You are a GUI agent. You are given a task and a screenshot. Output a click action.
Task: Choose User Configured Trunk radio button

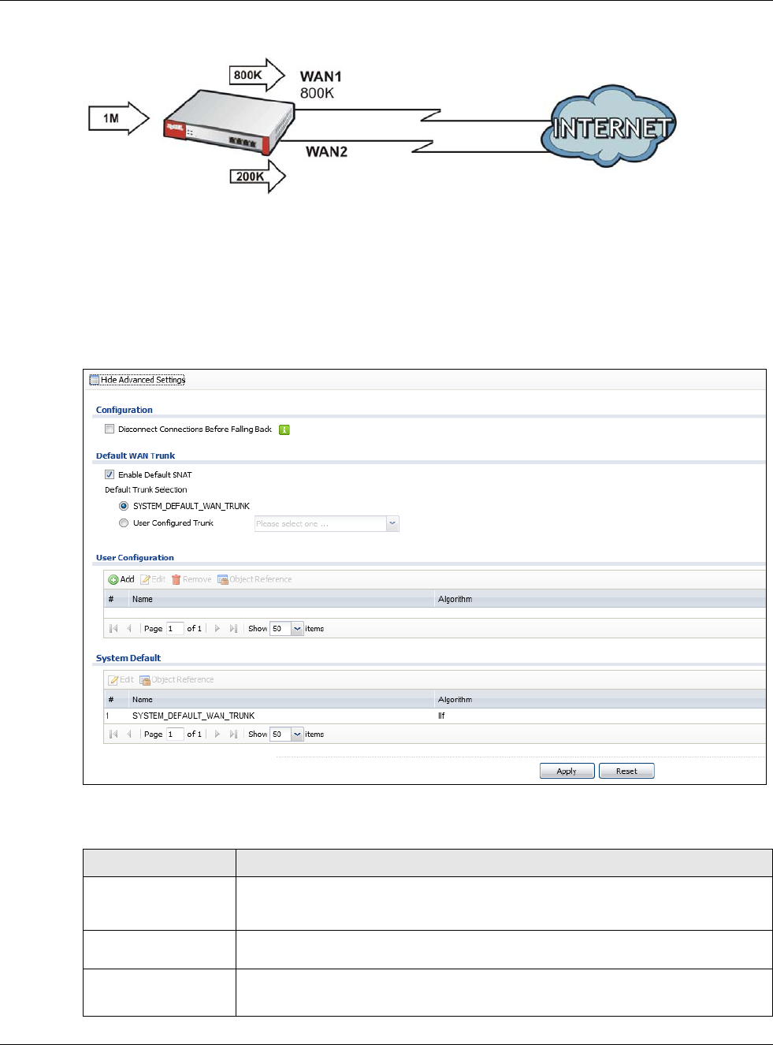[124, 522]
